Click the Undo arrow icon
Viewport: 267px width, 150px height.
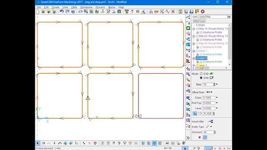click(x=62, y=12)
